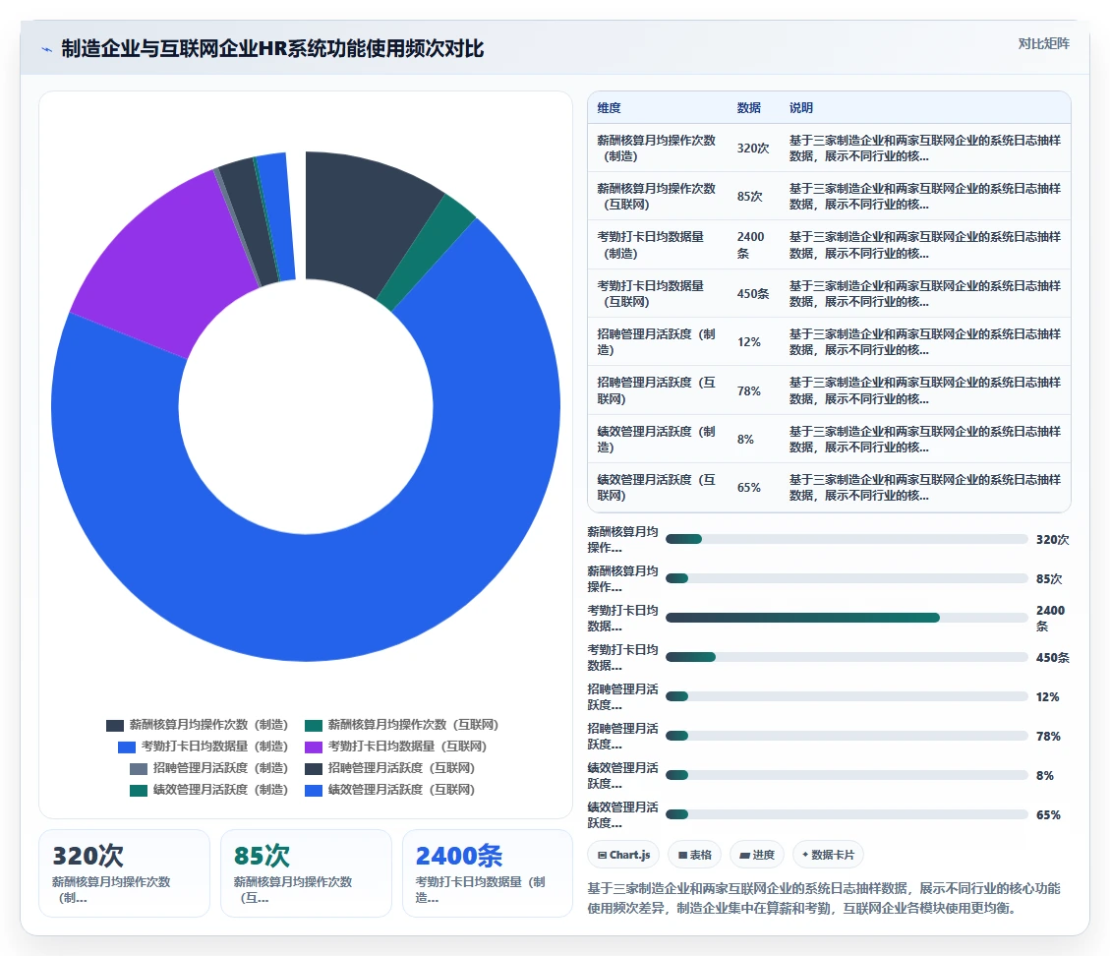The height and width of the screenshot is (956, 1110).
Task: Click table cell 绩效管理月活跃度 (互联网)
Action: pos(656,487)
